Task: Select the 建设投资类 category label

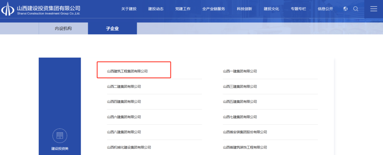Action: coord(60,148)
